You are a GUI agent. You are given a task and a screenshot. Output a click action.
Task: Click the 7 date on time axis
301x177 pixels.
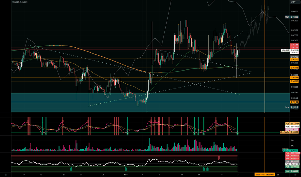pos(160,175)
